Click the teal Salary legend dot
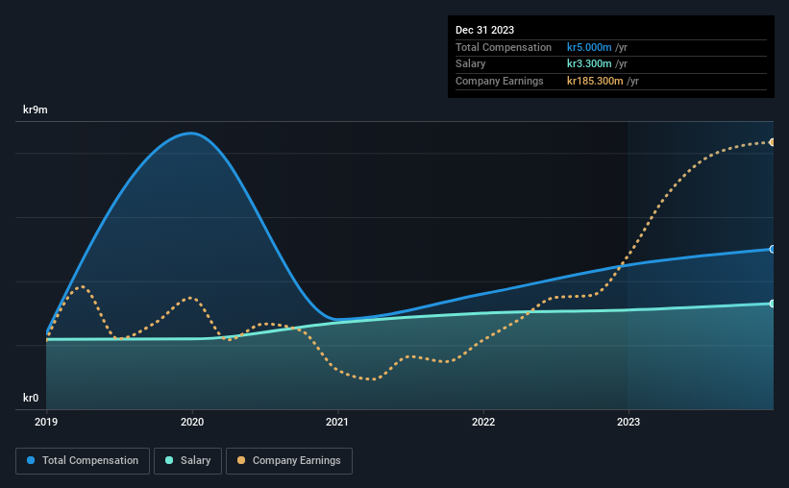The image size is (789, 488). (x=169, y=460)
